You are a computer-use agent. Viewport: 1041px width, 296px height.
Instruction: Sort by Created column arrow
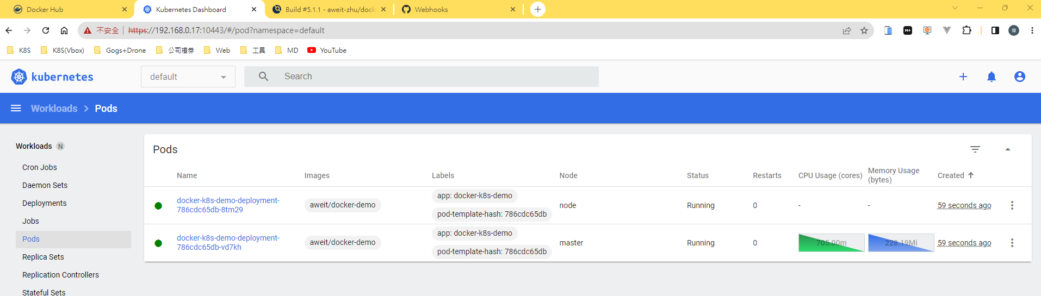(x=971, y=175)
